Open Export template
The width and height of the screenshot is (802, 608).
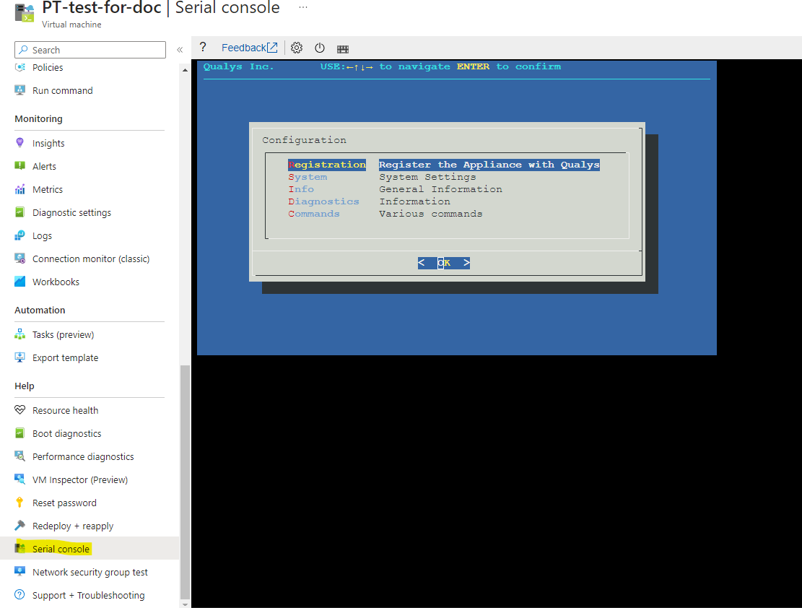pos(66,357)
